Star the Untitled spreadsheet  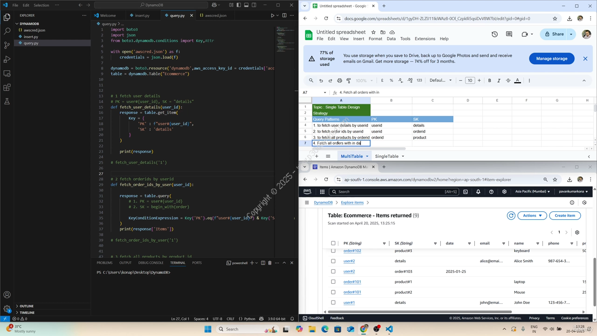click(x=373, y=32)
